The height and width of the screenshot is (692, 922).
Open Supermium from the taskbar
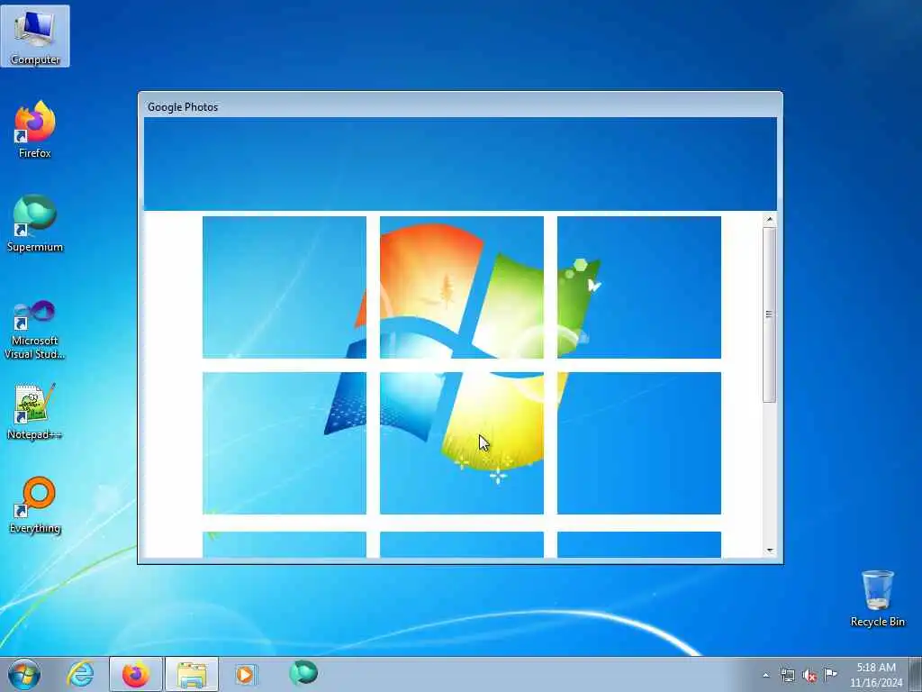(x=303, y=673)
